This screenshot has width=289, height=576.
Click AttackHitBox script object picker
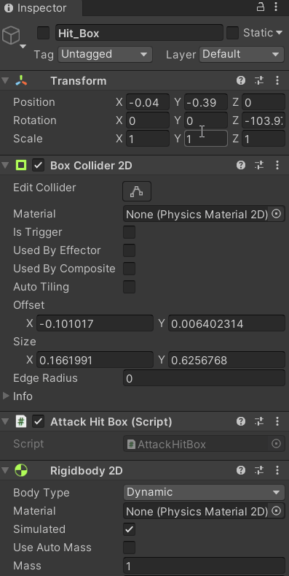coord(277,444)
